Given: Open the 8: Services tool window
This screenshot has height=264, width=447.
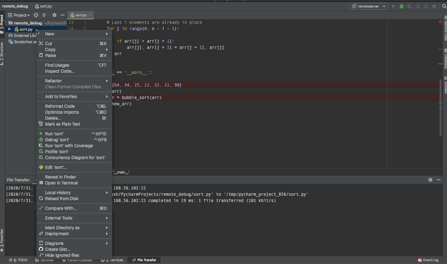Looking at the screenshot, I should (112, 260).
